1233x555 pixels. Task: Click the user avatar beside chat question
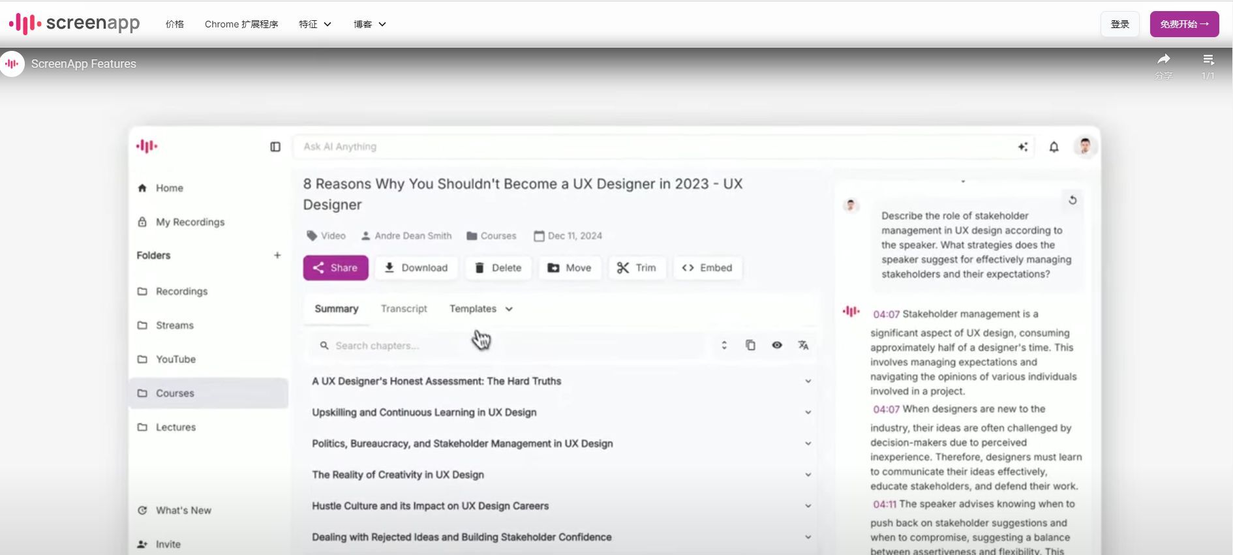851,205
